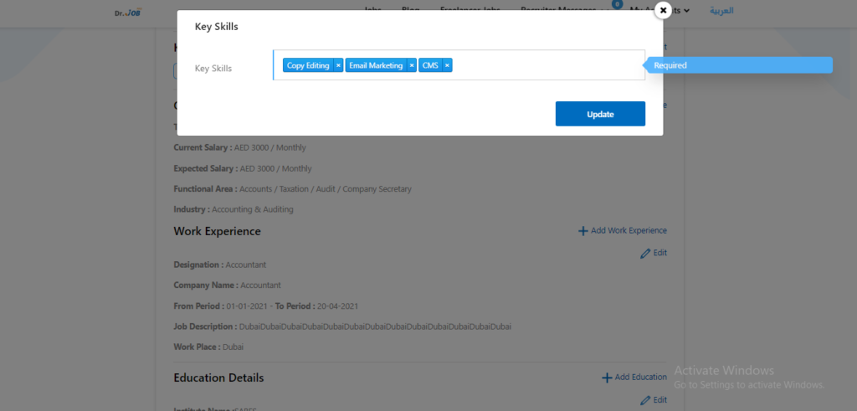Click the plus icon for Add Work Experience
The height and width of the screenshot is (411, 857).
[x=583, y=231]
